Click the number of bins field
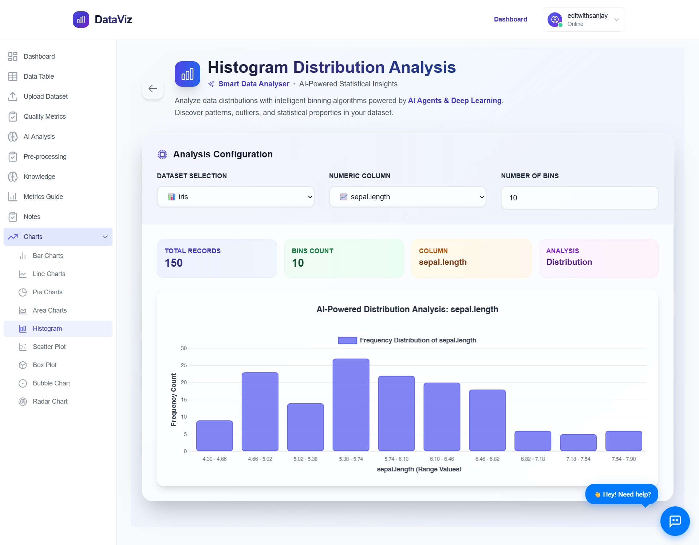Image resolution: width=699 pixels, height=545 pixels. pos(579,198)
